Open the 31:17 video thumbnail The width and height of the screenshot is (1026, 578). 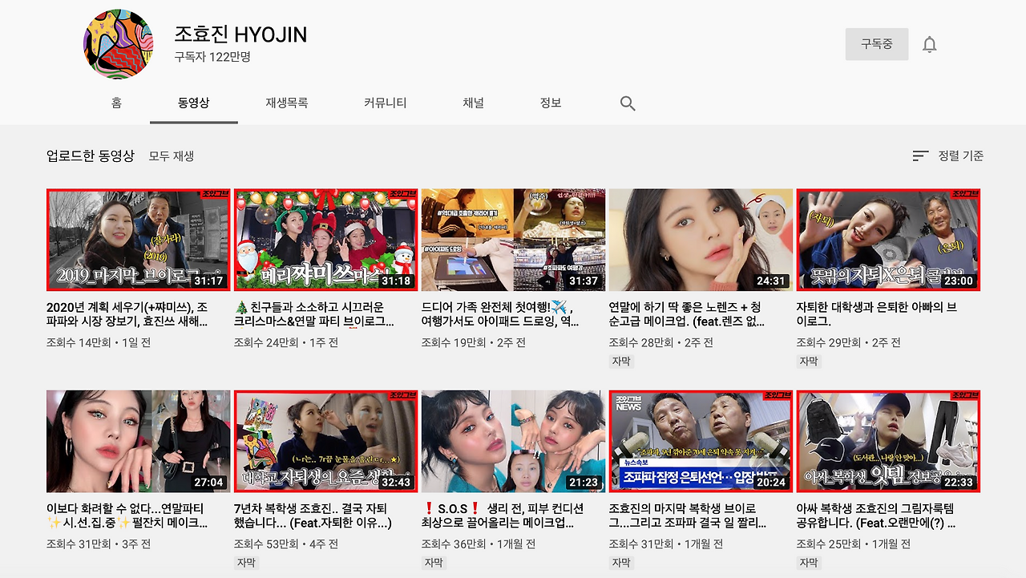[x=138, y=240]
